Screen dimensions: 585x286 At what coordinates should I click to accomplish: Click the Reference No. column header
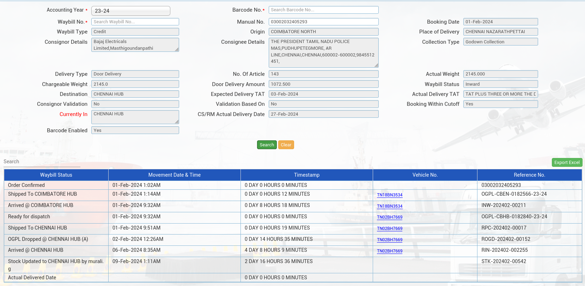pyautogui.click(x=529, y=175)
